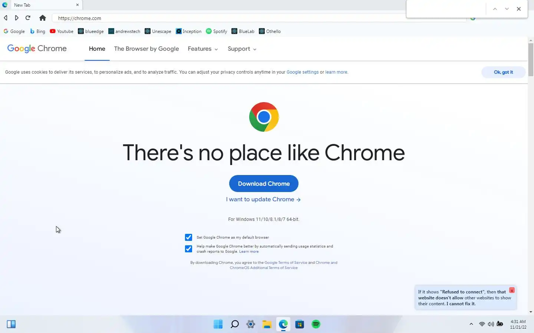Open the andrewstech bookmark
The height and width of the screenshot is (333, 534).
[124, 31]
